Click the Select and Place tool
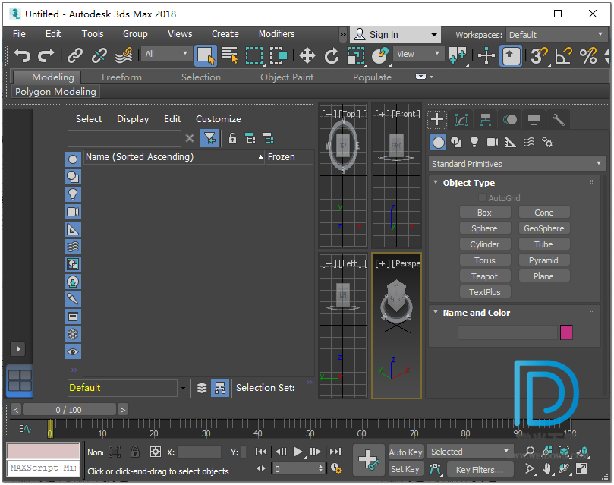614x485 pixels. coord(379,55)
